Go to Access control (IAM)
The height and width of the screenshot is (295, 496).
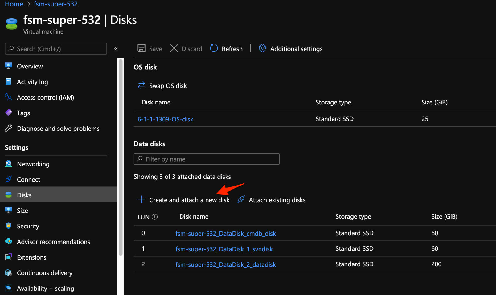(x=45, y=97)
